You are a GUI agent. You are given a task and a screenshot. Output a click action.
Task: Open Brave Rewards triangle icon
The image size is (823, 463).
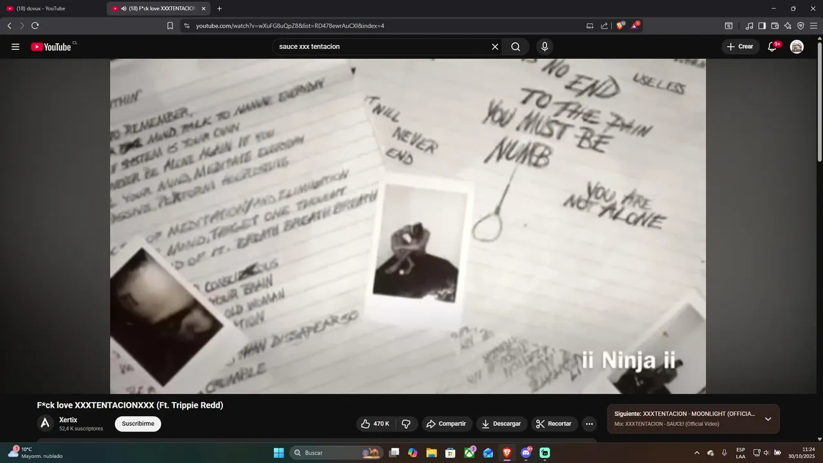[635, 26]
